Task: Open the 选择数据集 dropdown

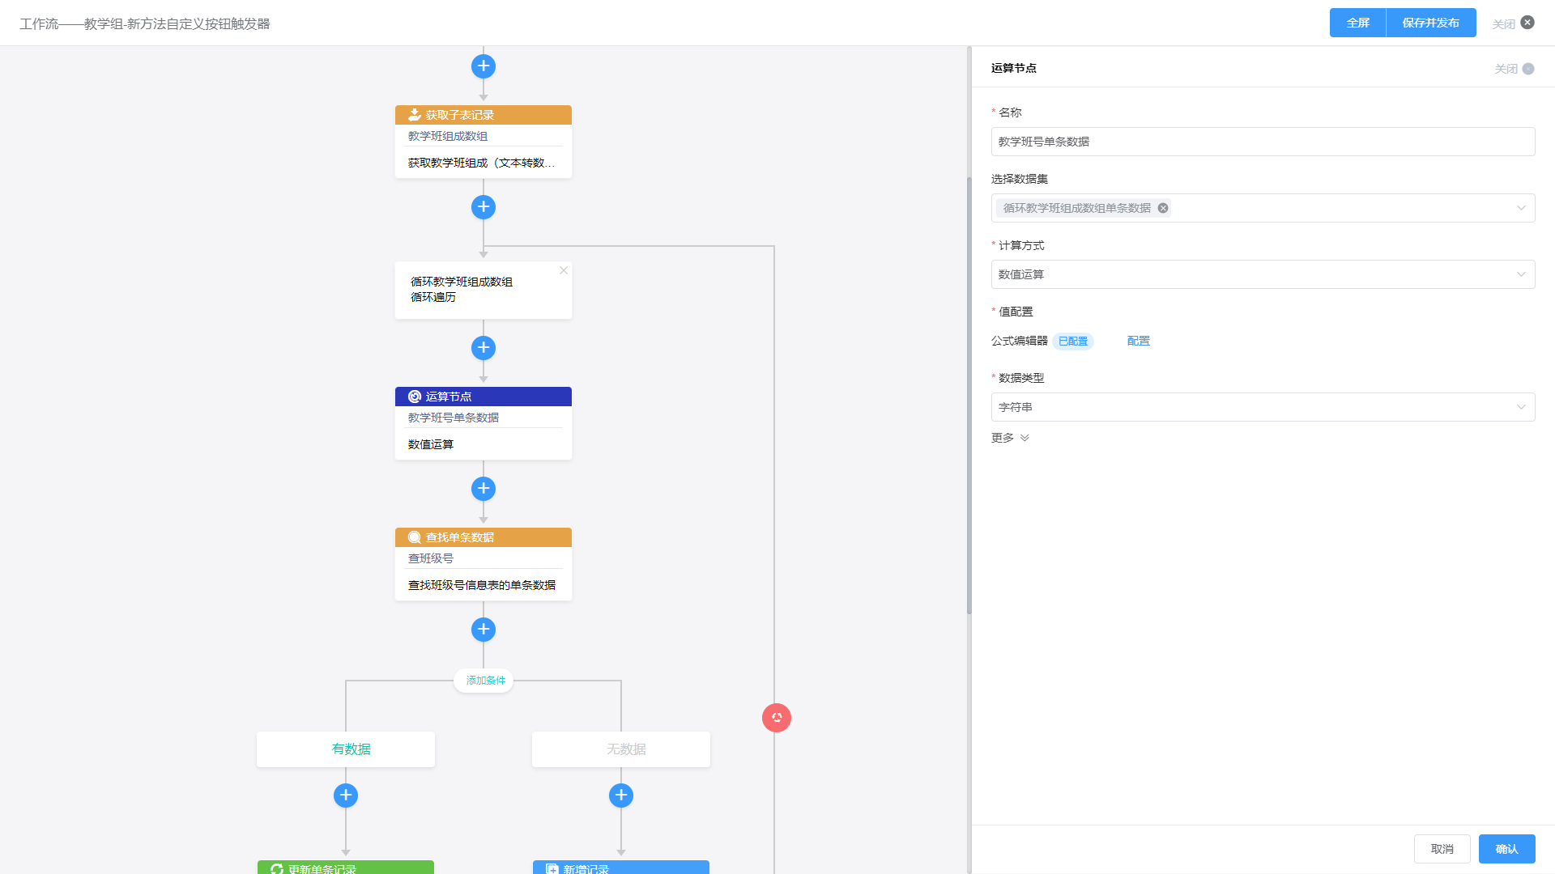Action: (x=1263, y=208)
